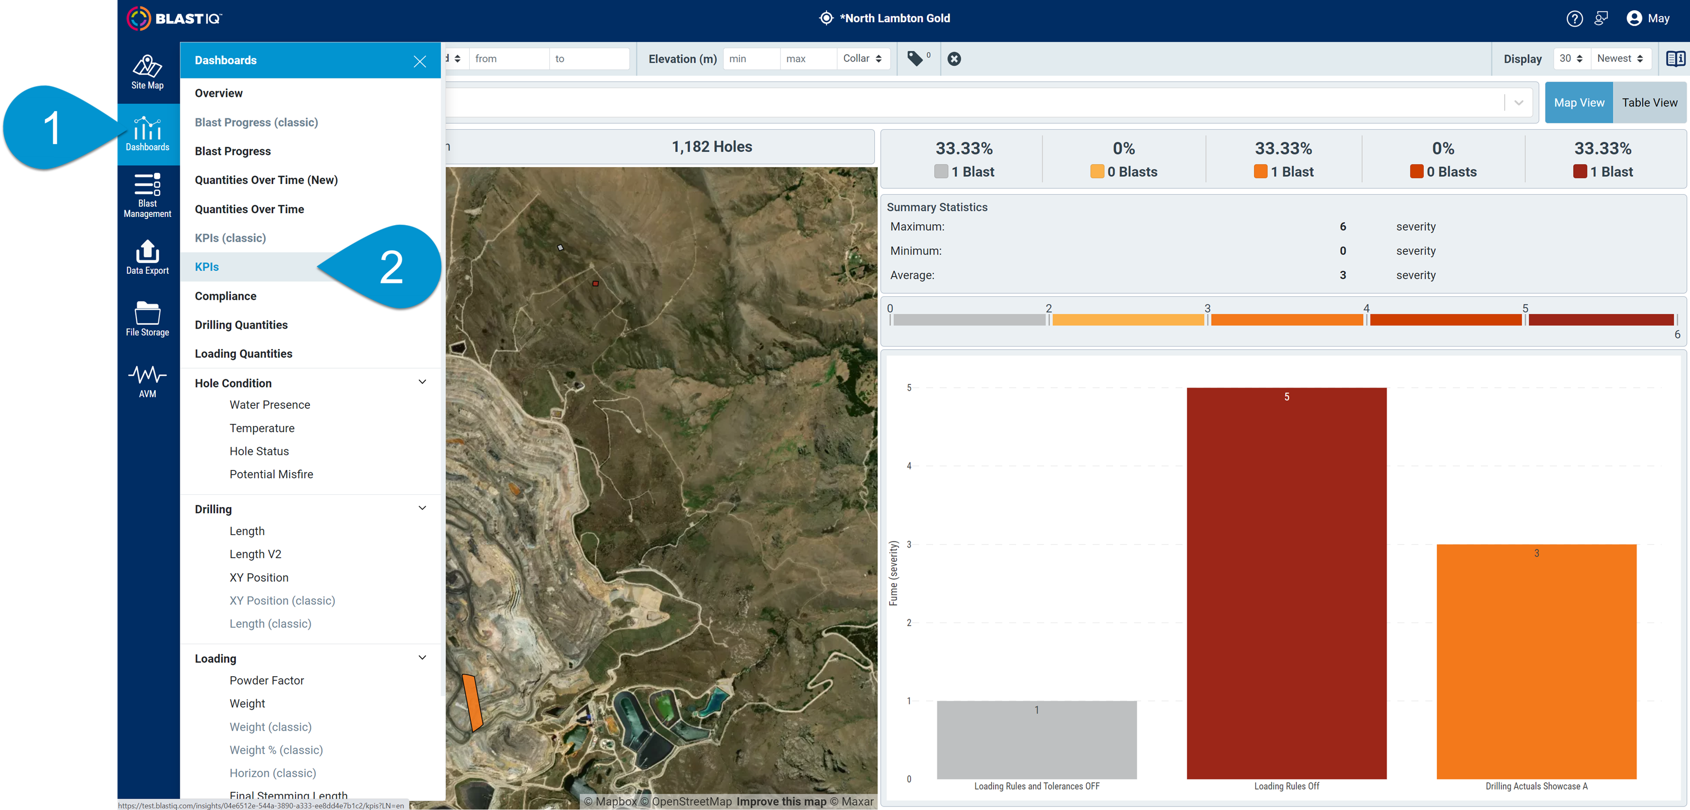Close the Dashboards panel
This screenshot has height=810, width=1690.
click(x=420, y=61)
